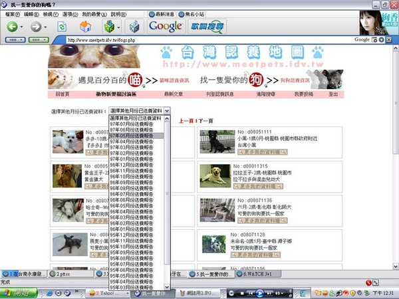Click the Internet Explorer quick launch icon
This screenshot has width=399, height=299.
(x=49, y=294)
